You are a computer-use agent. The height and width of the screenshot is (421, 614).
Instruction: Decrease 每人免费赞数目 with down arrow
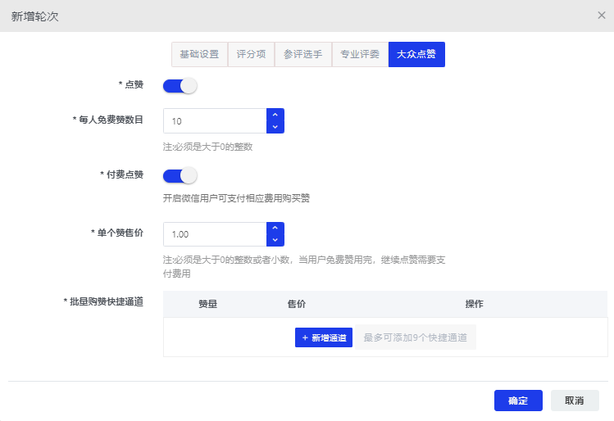275,127
